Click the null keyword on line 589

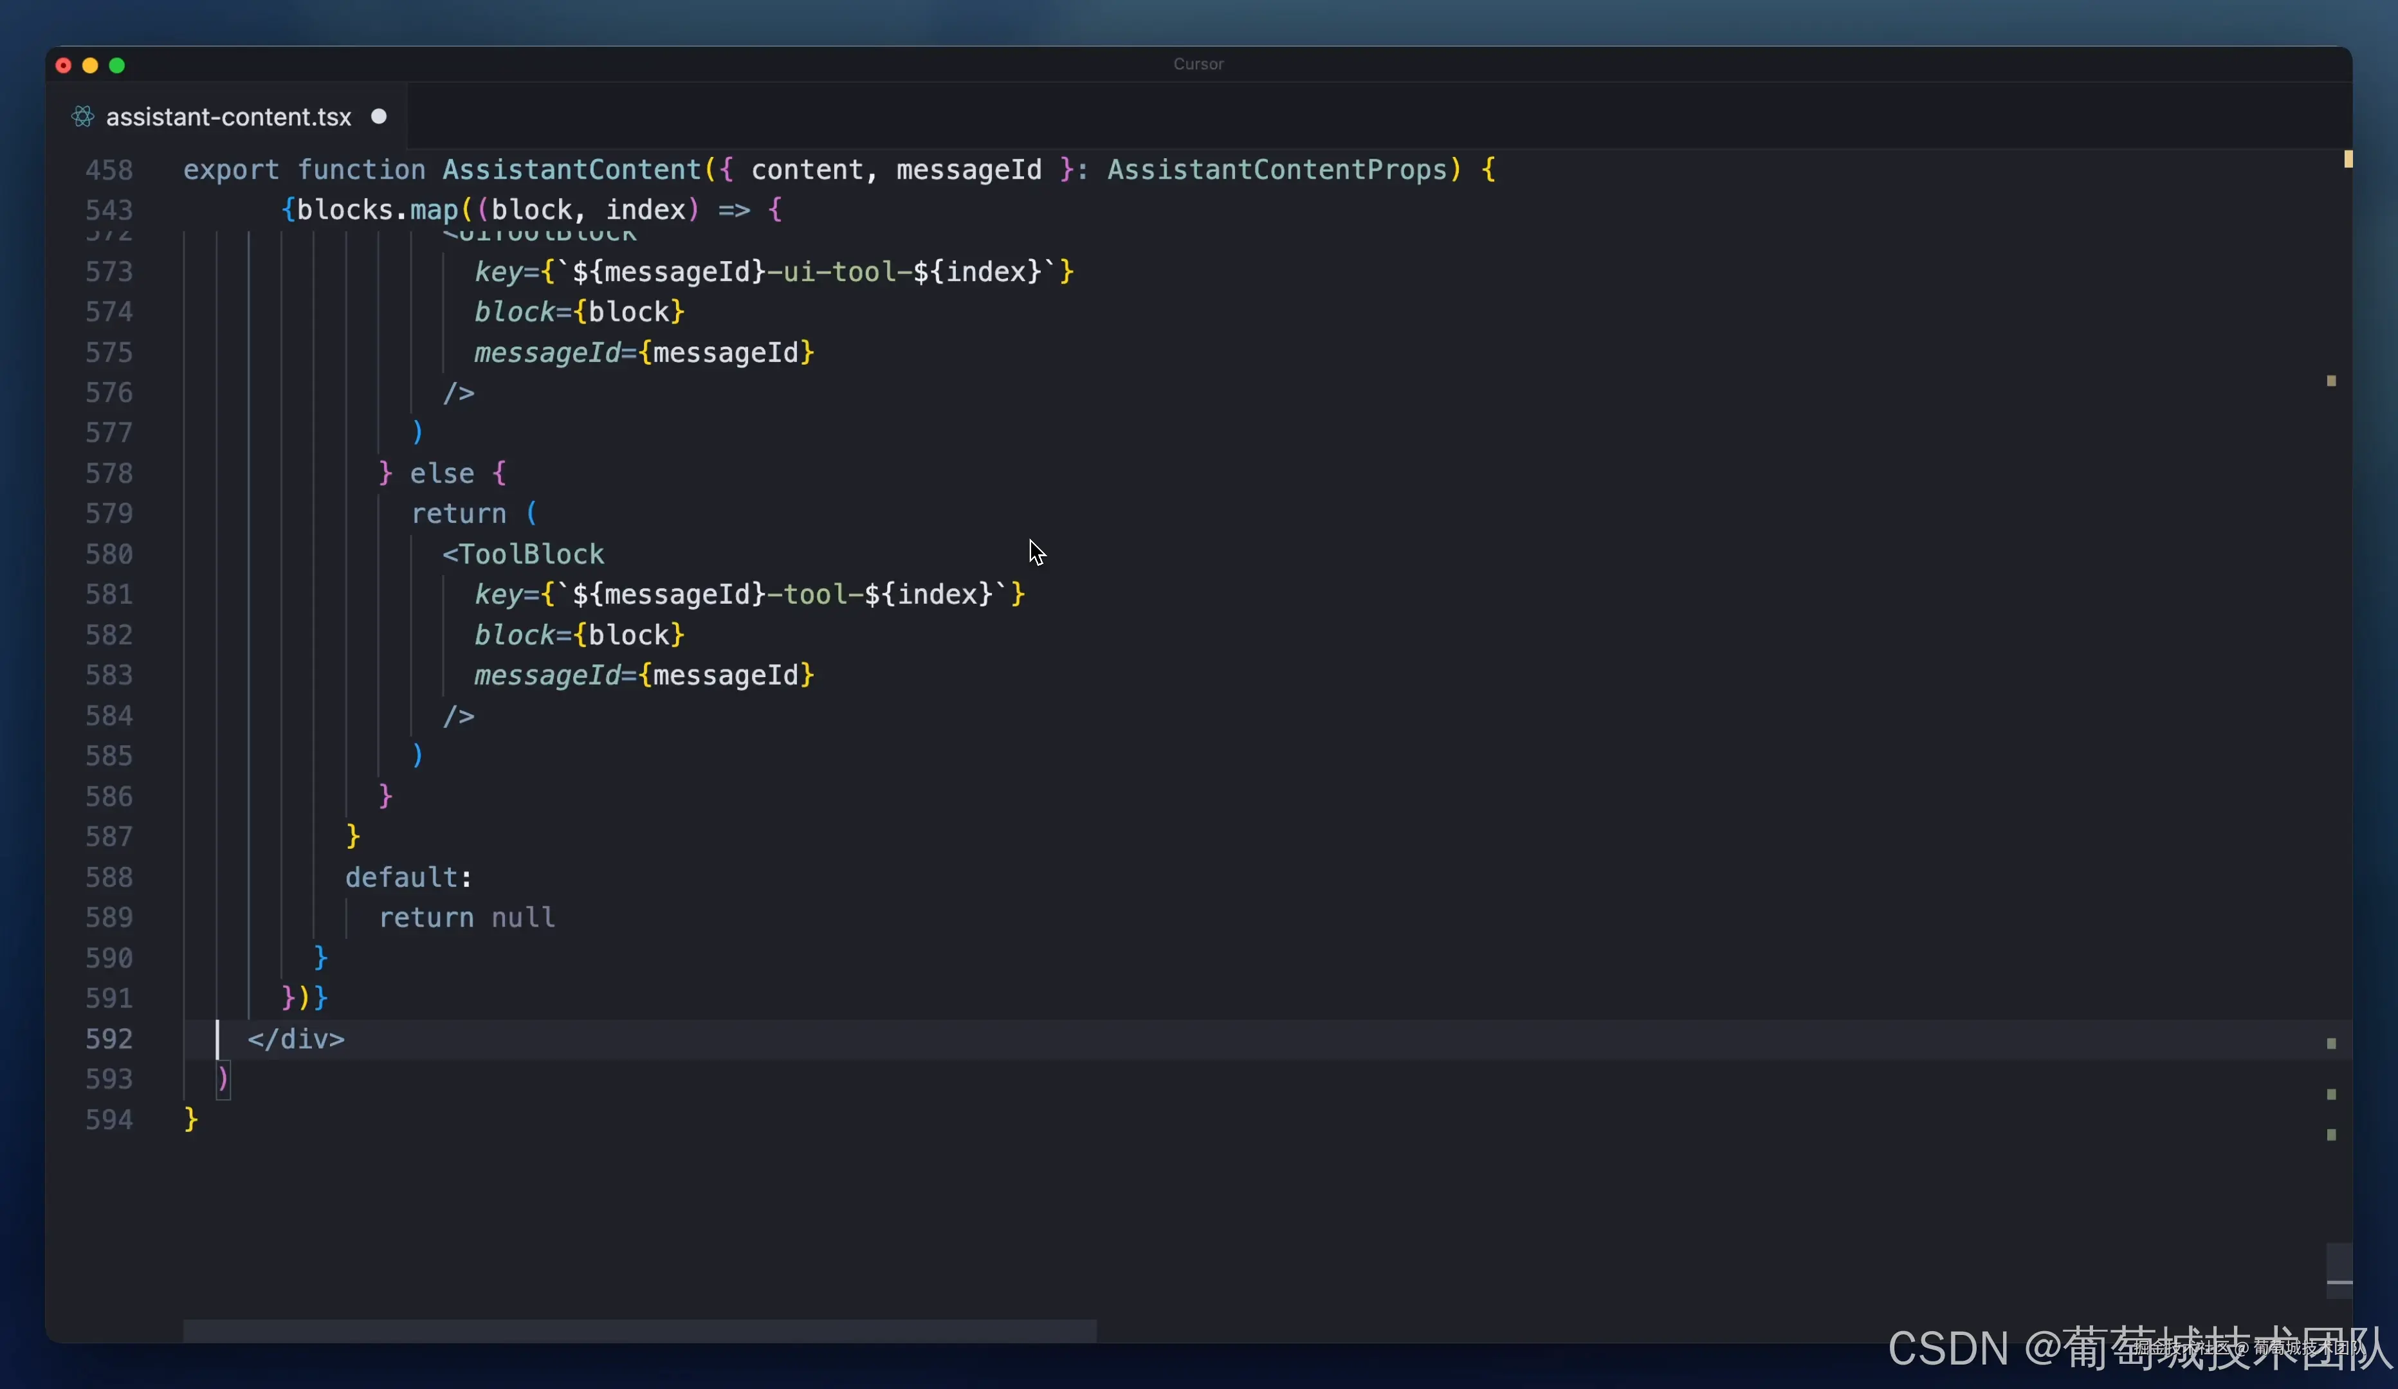522,917
